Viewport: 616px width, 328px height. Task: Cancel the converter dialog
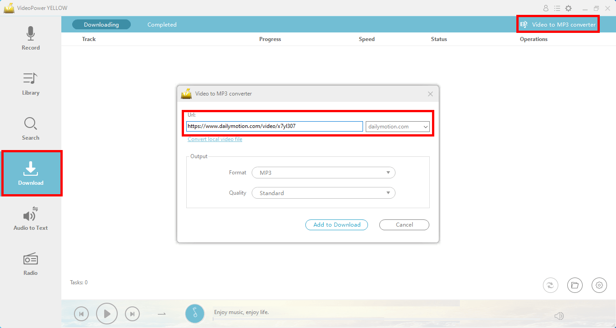coord(404,224)
